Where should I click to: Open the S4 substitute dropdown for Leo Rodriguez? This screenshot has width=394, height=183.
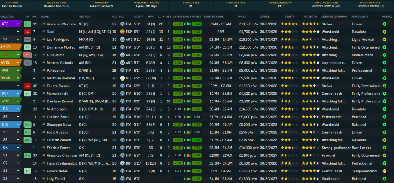coord(17,39)
